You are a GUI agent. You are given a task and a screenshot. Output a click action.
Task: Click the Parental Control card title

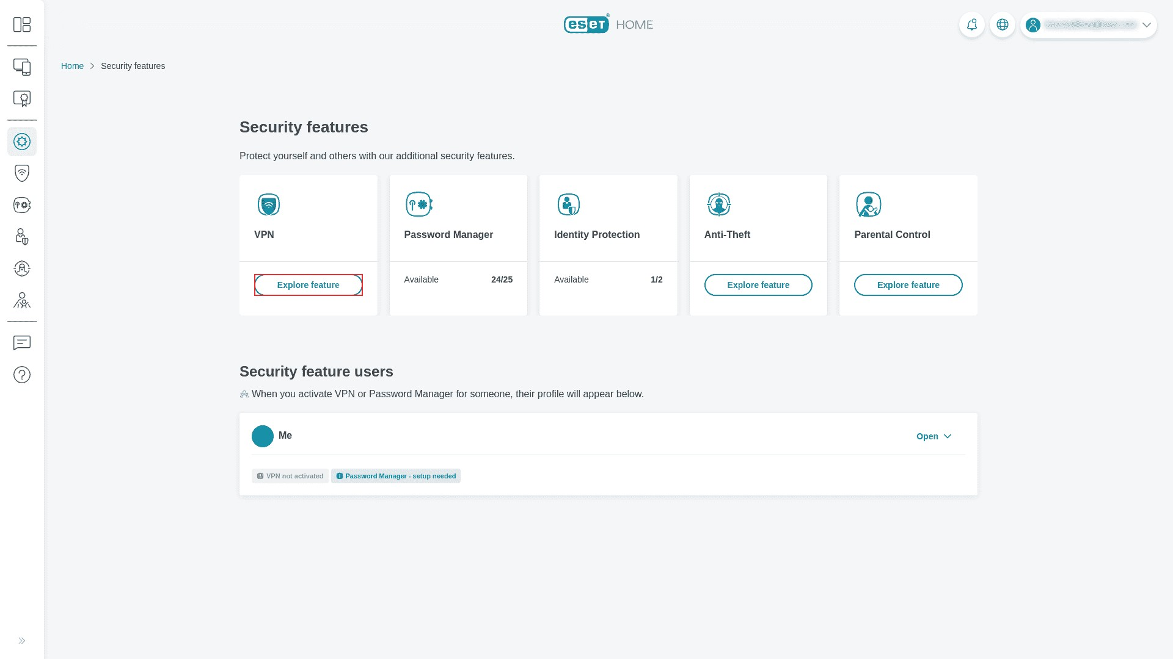click(x=892, y=235)
